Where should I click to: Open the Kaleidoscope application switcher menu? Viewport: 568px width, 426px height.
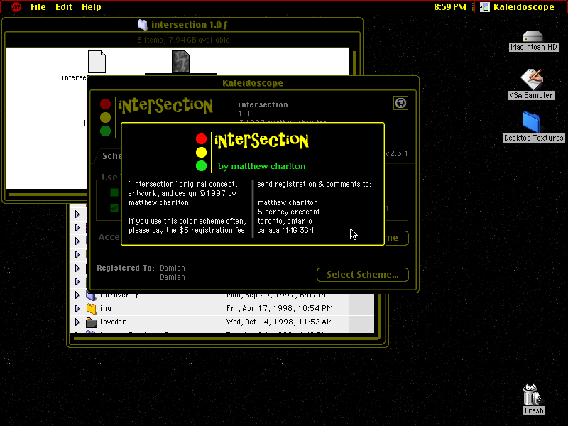pyautogui.click(x=517, y=7)
